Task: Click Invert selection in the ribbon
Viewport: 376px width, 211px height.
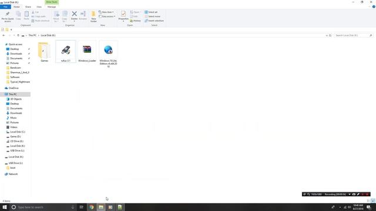Action: (x=154, y=21)
